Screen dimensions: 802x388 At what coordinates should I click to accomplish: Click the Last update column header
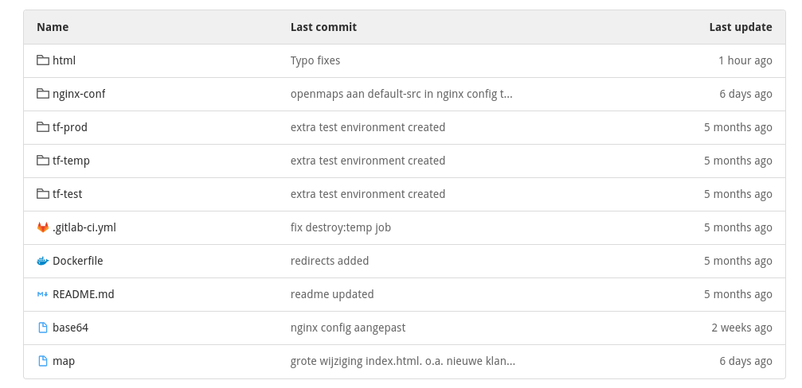point(740,27)
